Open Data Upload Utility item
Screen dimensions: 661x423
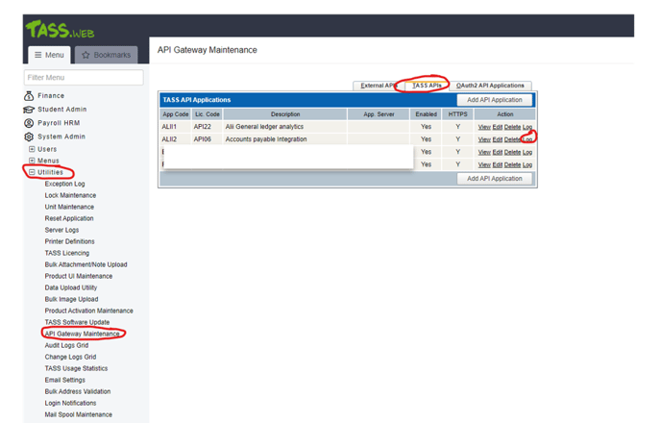pos(71,287)
